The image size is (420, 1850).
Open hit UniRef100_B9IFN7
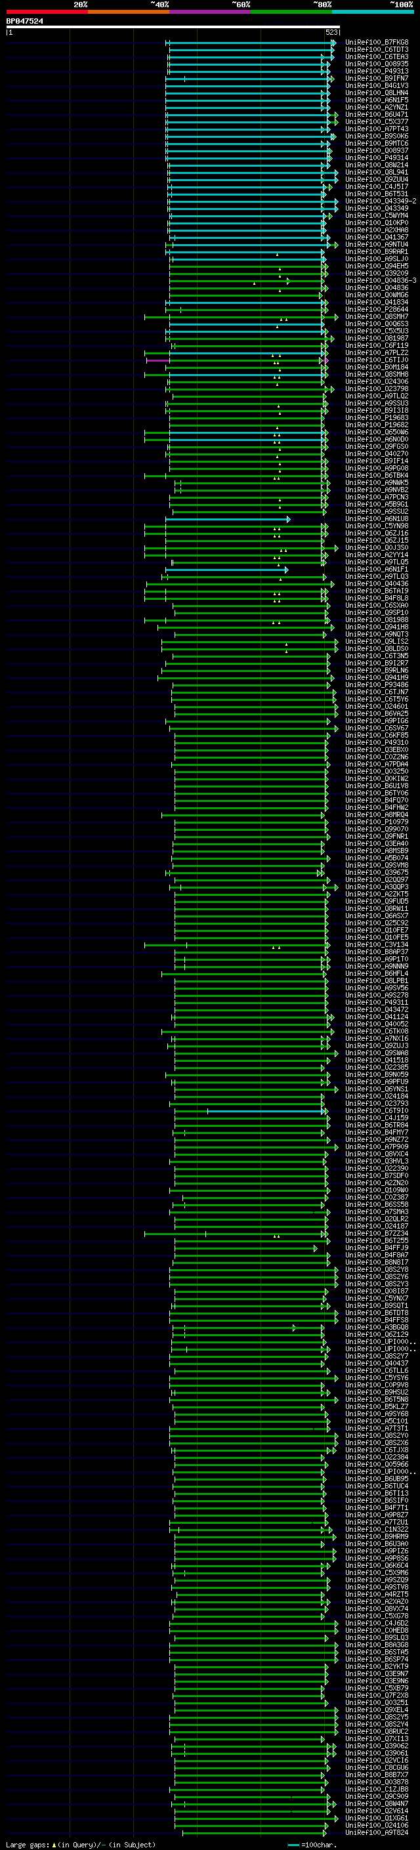[x=377, y=78]
